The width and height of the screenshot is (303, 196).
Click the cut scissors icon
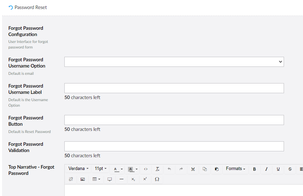tap(193, 169)
